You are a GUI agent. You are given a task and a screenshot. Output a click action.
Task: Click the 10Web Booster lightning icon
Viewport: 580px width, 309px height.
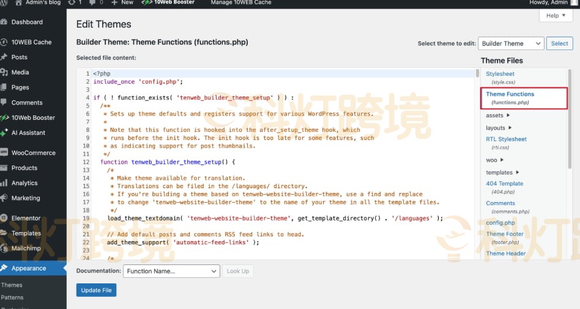point(4,118)
